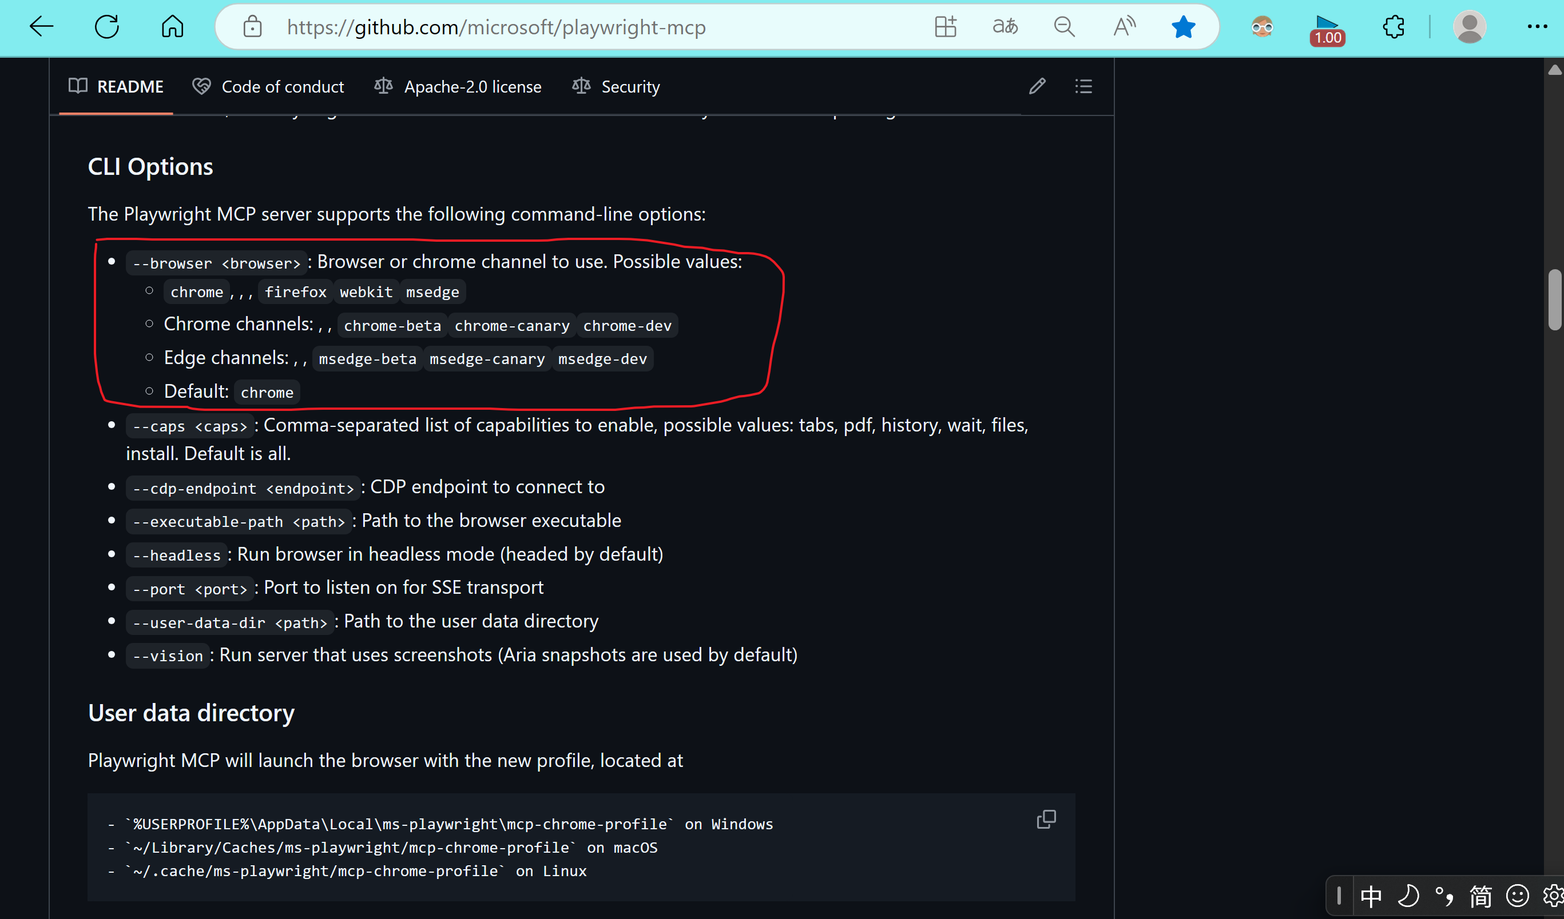Viewport: 1564px width, 919px height.
Task: Edit README with the pencil icon
Action: [x=1037, y=86]
